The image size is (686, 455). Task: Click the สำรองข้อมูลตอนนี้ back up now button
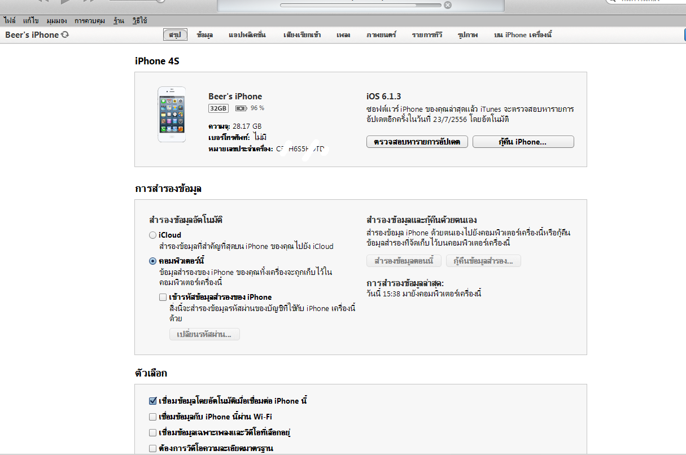tap(404, 261)
